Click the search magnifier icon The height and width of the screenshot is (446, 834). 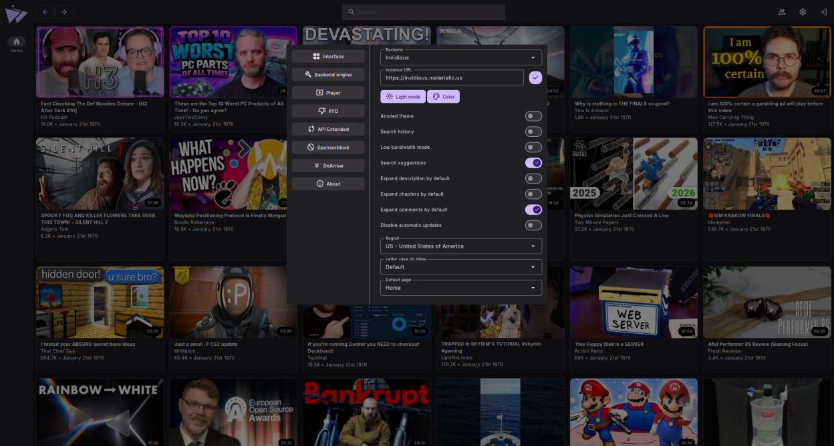tap(352, 12)
